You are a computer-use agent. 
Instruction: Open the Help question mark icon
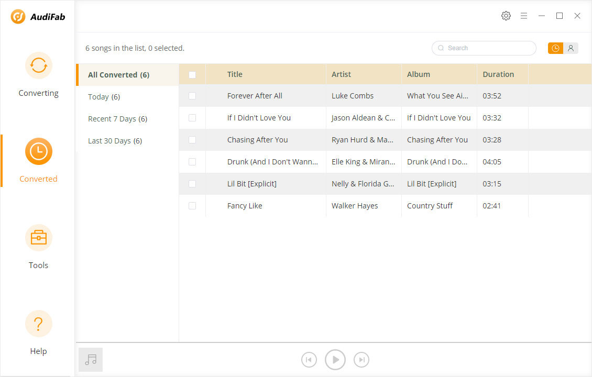pos(39,324)
